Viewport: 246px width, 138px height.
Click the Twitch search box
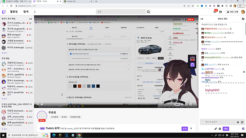tap(121, 12)
